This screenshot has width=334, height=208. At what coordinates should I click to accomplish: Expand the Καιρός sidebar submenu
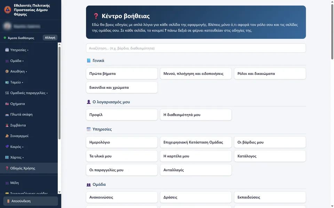29,147
